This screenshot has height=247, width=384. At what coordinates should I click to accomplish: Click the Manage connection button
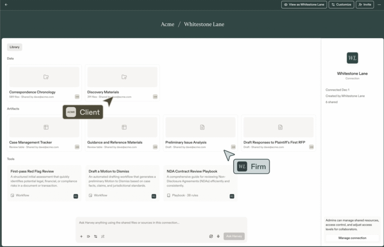[x=352, y=238]
